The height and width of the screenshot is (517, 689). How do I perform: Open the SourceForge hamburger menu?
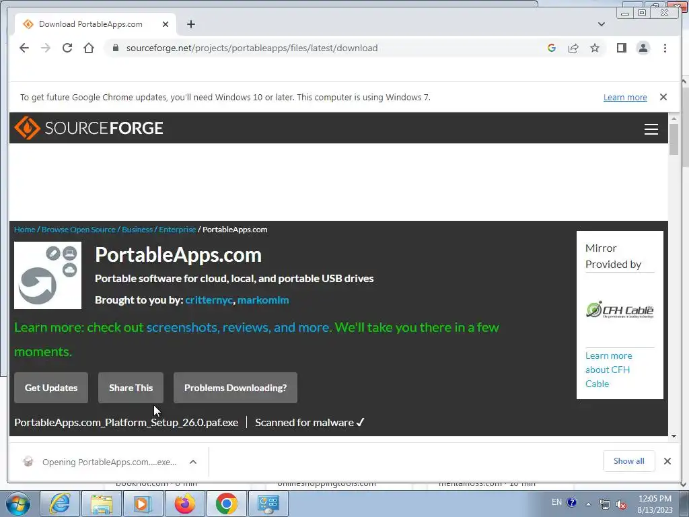pos(651,129)
